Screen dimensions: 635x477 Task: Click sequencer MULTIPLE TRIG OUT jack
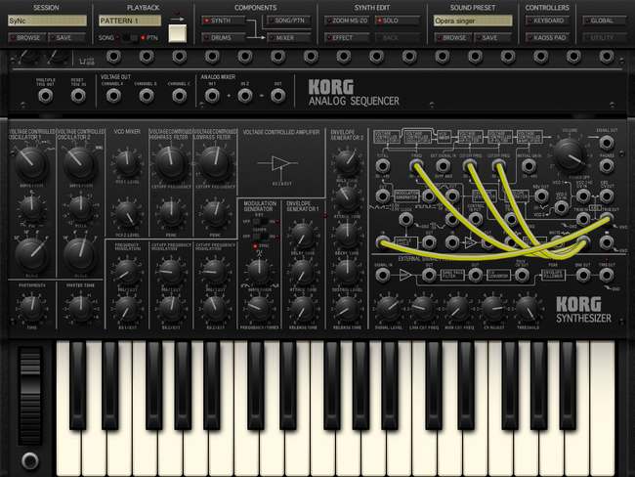(x=45, y=96)
